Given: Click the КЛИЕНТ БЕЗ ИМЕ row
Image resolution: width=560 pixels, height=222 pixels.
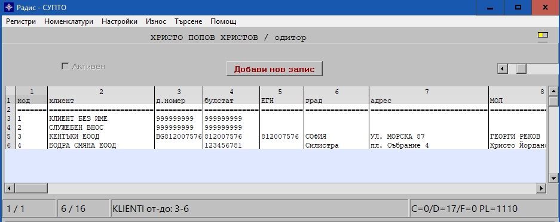Looking at the screenshot, I should (275, 118).
